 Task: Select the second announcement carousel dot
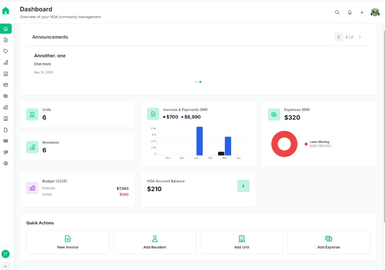200,82
